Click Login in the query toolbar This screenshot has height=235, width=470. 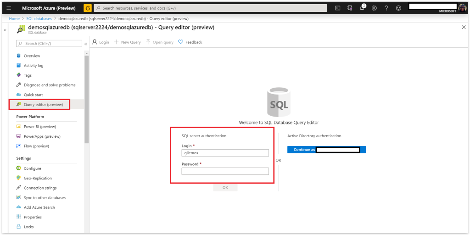point(101,42)
